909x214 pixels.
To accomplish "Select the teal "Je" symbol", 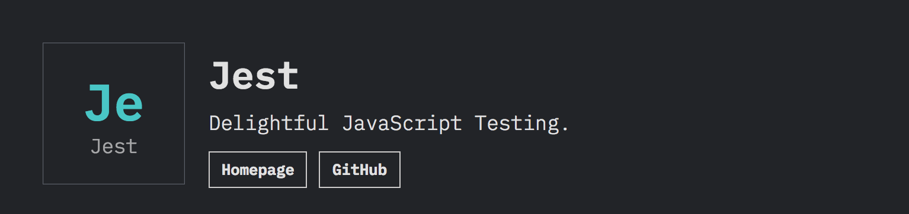I will click(114, 103).
